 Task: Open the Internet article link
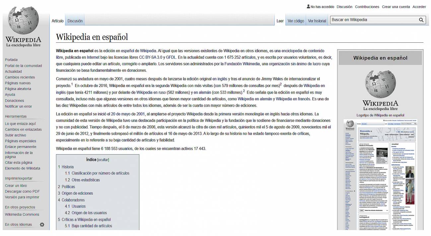pos(94,57)
